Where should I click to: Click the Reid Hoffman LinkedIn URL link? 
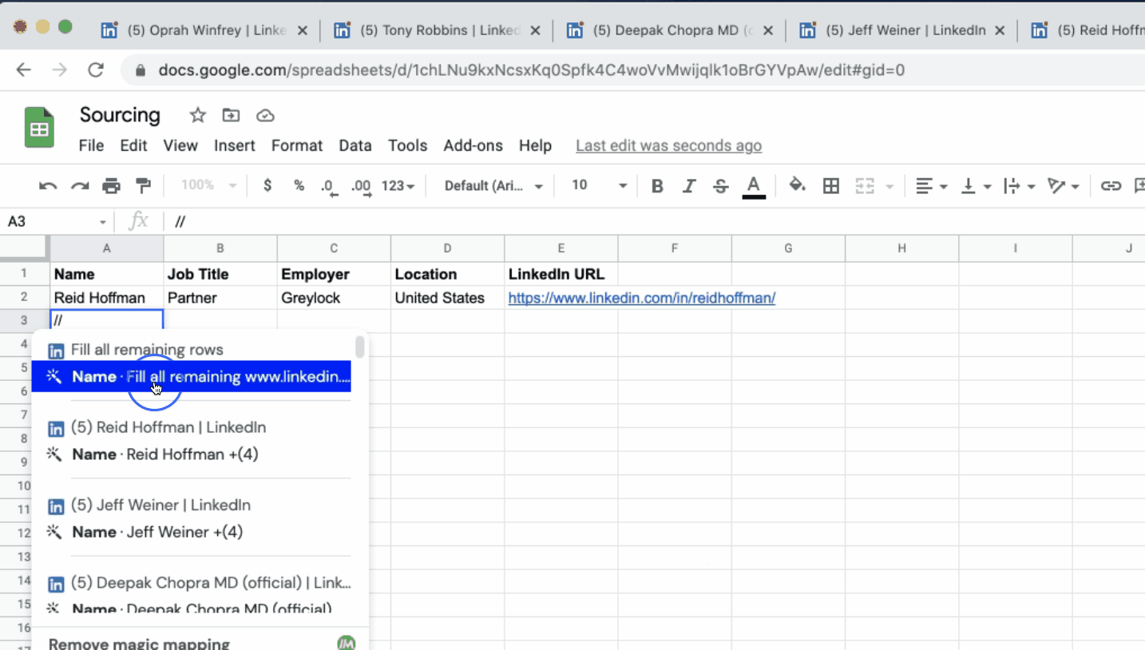coord(641,297)
